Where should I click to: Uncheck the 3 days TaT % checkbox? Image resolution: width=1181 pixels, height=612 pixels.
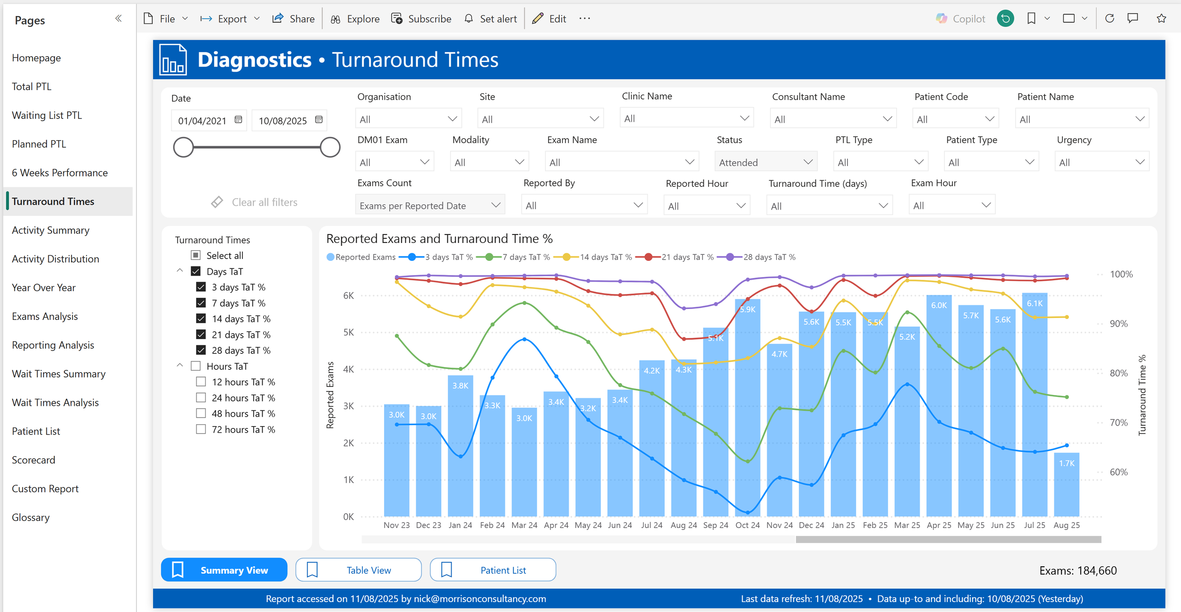(201, 287)
